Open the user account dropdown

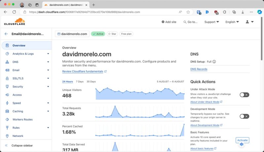(x=249, y=22)
